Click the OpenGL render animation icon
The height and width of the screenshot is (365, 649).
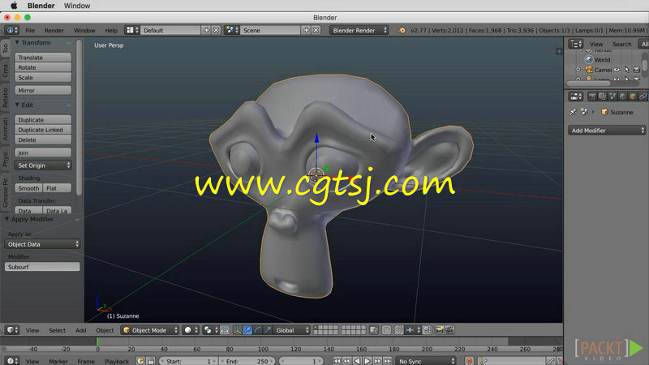point(449,330)
